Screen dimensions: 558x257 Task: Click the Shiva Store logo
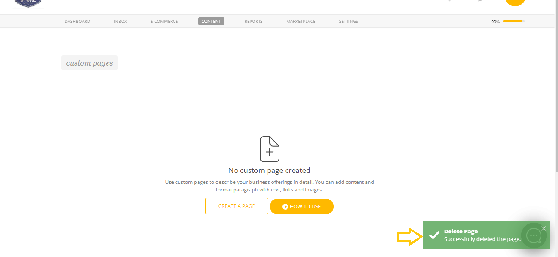[x=28, y=3]
